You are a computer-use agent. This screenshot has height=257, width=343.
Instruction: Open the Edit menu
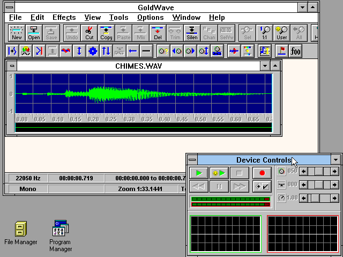tap(37, 18)
